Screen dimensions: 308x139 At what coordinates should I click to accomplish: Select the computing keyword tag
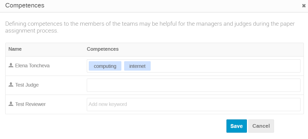105,66
